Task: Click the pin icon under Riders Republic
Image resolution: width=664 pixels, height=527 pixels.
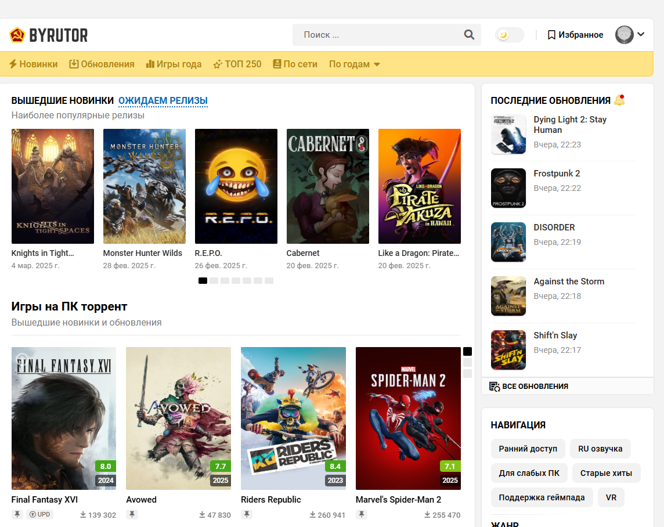Action: 247,514
